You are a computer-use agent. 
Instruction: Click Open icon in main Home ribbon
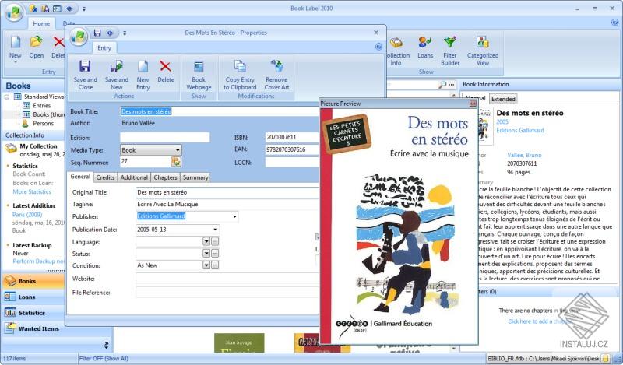point(36,42)
